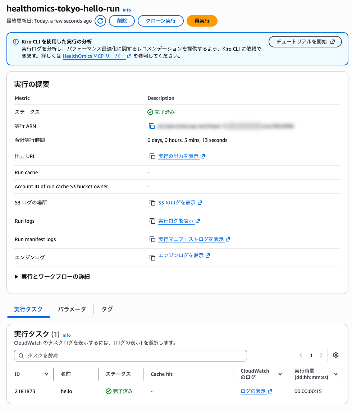Click the Cache hit column header
The height and width of the screenshot is (410, 352).
(161, 374)
